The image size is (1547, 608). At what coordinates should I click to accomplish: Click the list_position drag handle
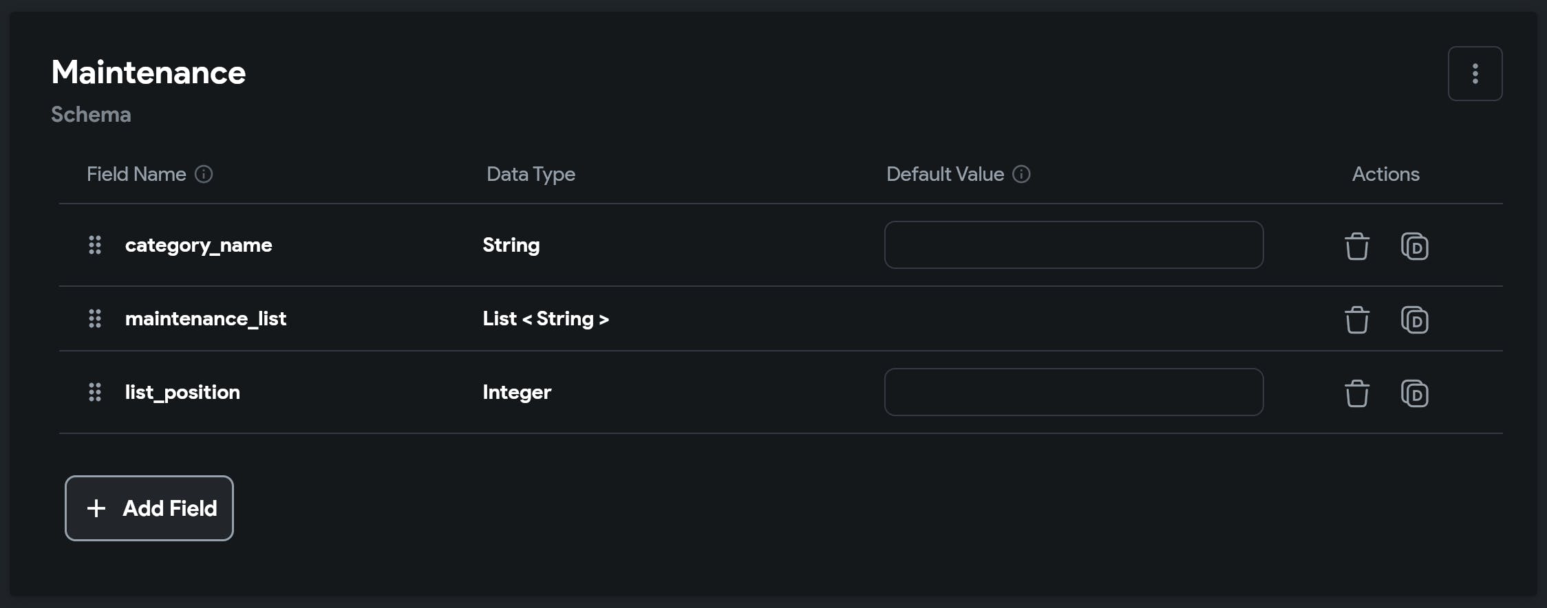[95, 392]
